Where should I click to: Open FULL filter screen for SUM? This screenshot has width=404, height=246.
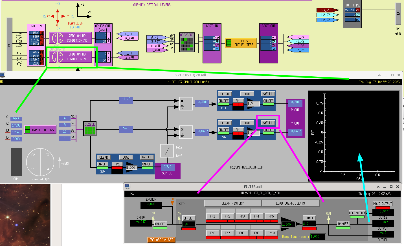point(147,157)
